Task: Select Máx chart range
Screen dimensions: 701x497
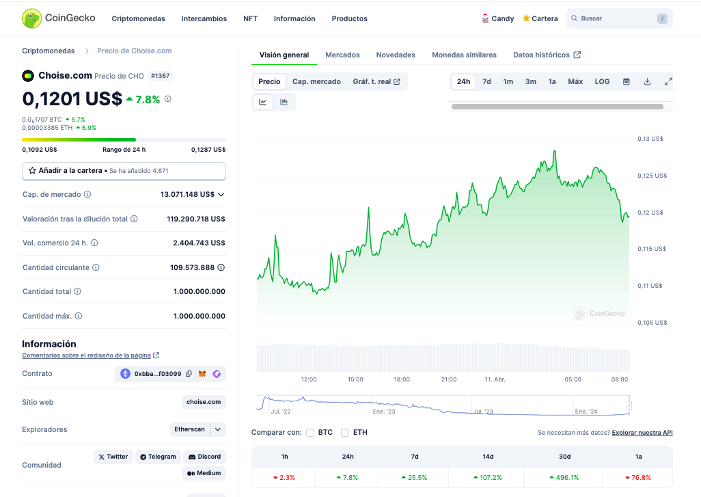Action: [x=575, y=81]
